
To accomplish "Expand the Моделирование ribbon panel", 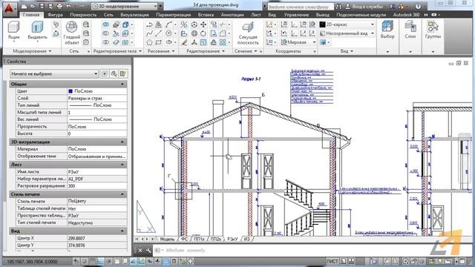I will (32, 51).
